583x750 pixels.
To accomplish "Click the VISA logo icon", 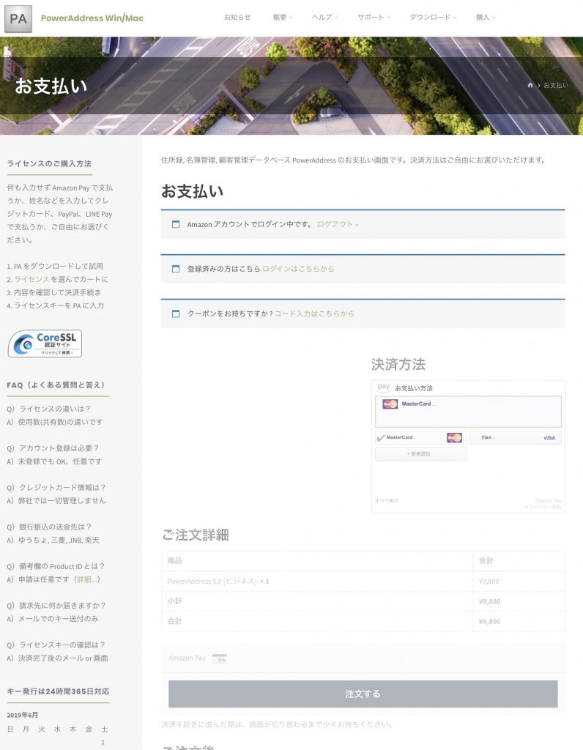I will click(549, 438).
